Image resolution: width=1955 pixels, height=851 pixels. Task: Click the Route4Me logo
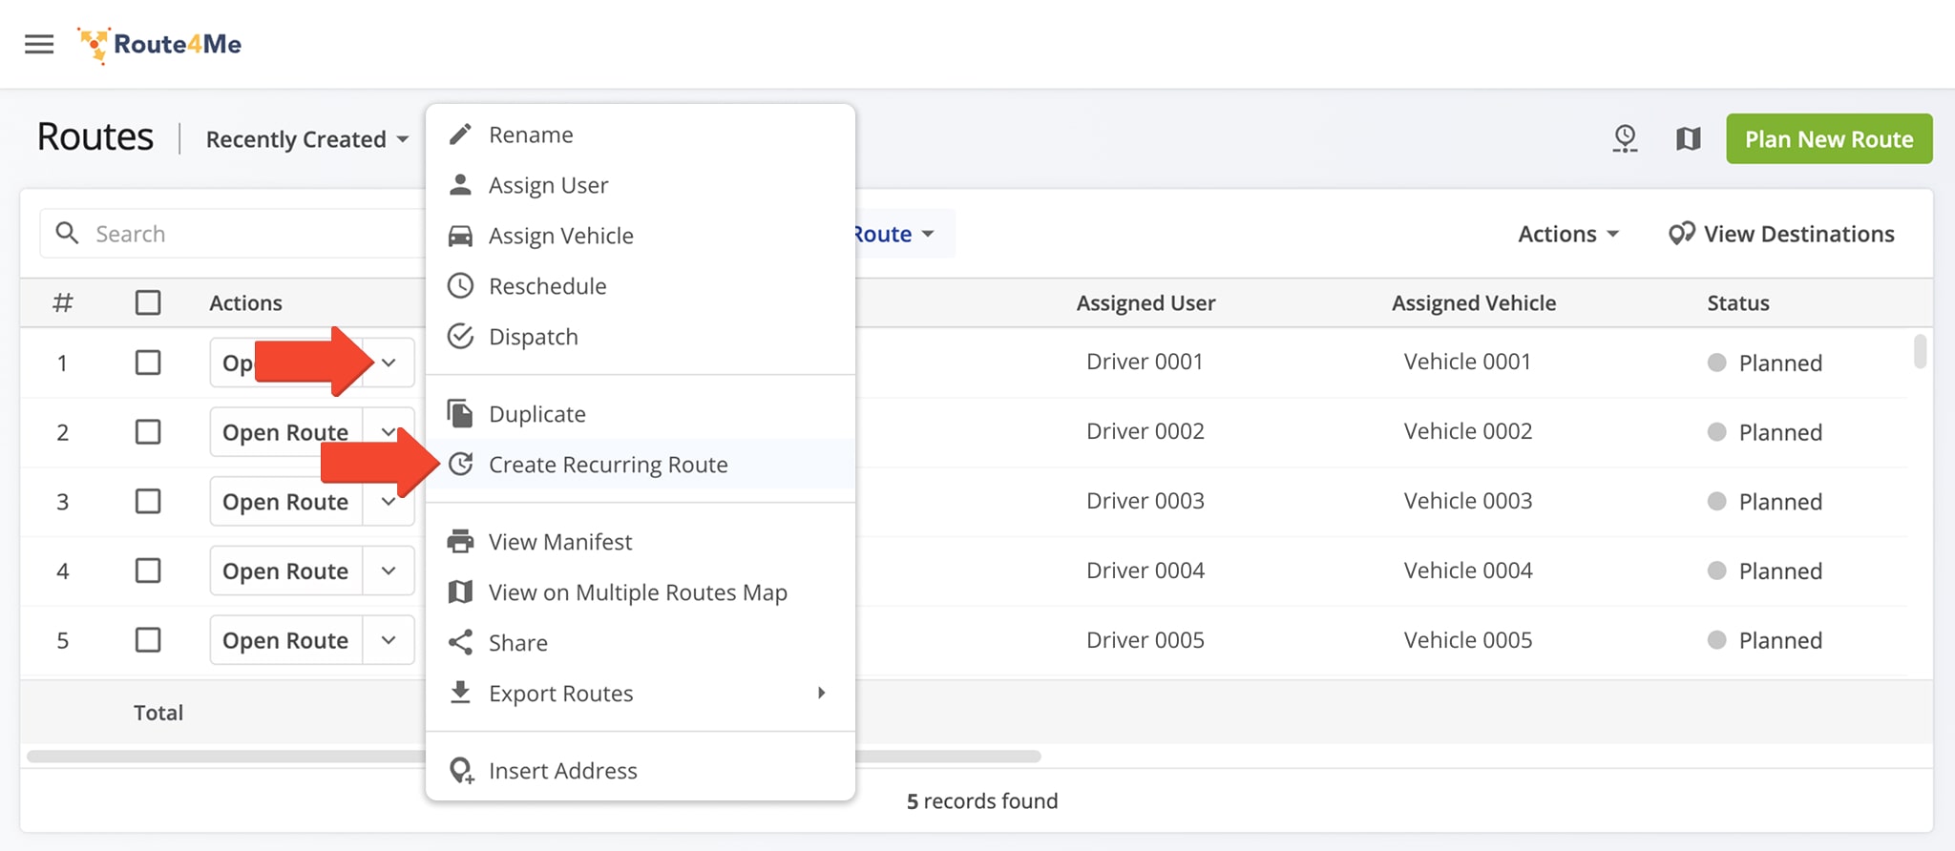159,45
